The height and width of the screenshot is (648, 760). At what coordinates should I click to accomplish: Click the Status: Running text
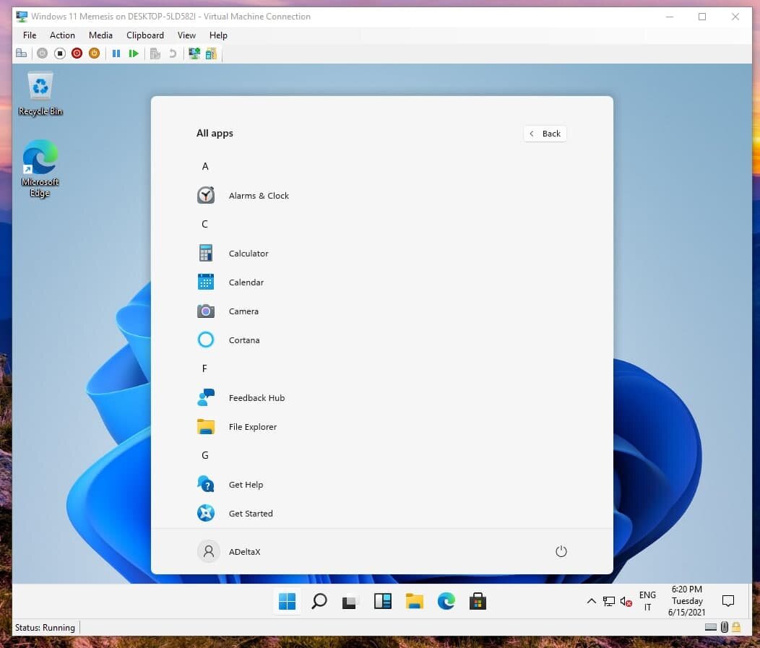coord(45,628)
